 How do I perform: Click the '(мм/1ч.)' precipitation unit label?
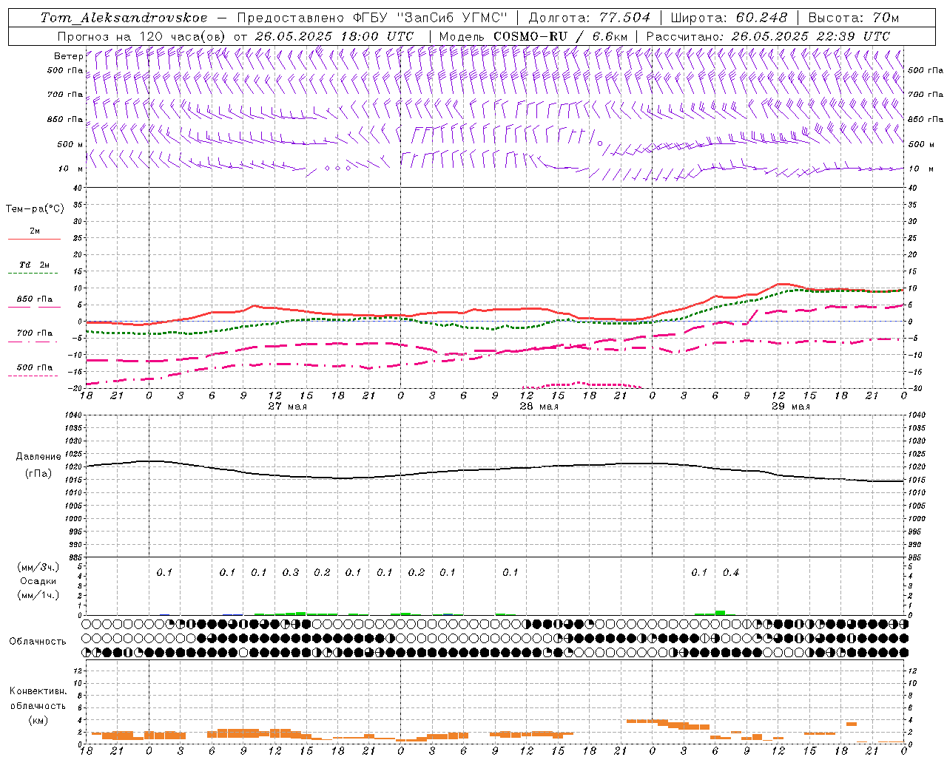pyautogui.click(x=38, y=595)
